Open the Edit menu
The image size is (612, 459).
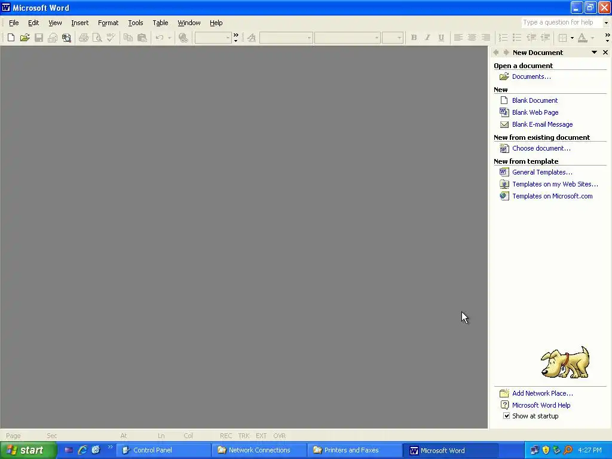point(33,23)
